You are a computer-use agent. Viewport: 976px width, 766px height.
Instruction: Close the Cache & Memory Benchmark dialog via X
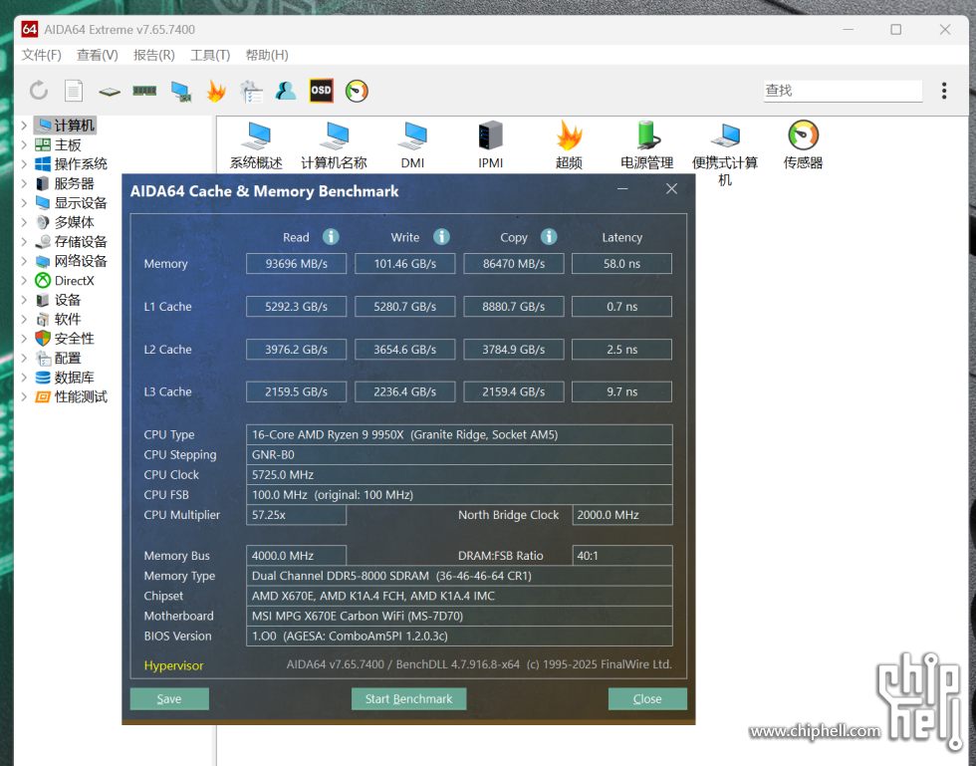671,188
